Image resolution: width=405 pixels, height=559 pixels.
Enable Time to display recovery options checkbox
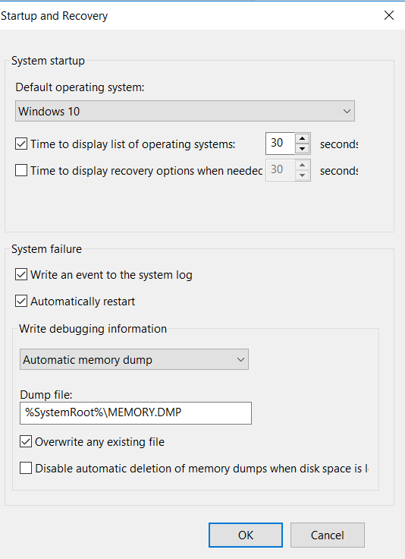(21, 170)
